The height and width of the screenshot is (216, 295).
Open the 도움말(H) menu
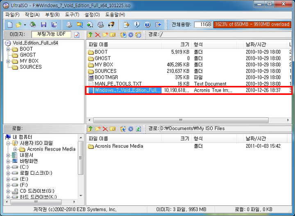point(115,15)
